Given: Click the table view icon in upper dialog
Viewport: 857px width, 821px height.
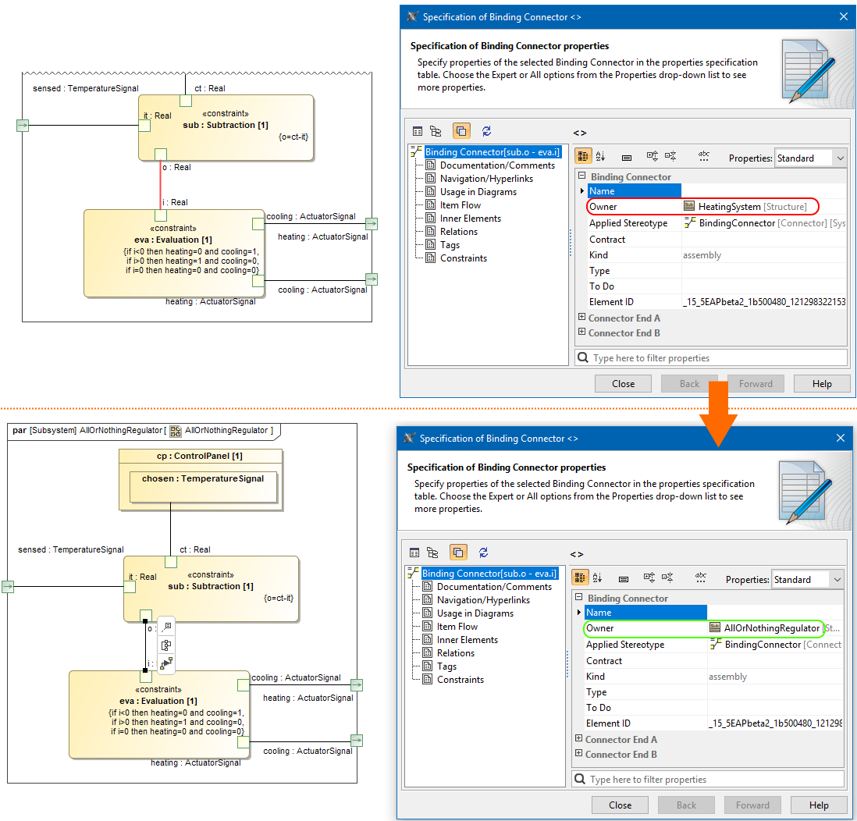Looking at the screenshot, I should pyautogui.click(x=418, y=131).
